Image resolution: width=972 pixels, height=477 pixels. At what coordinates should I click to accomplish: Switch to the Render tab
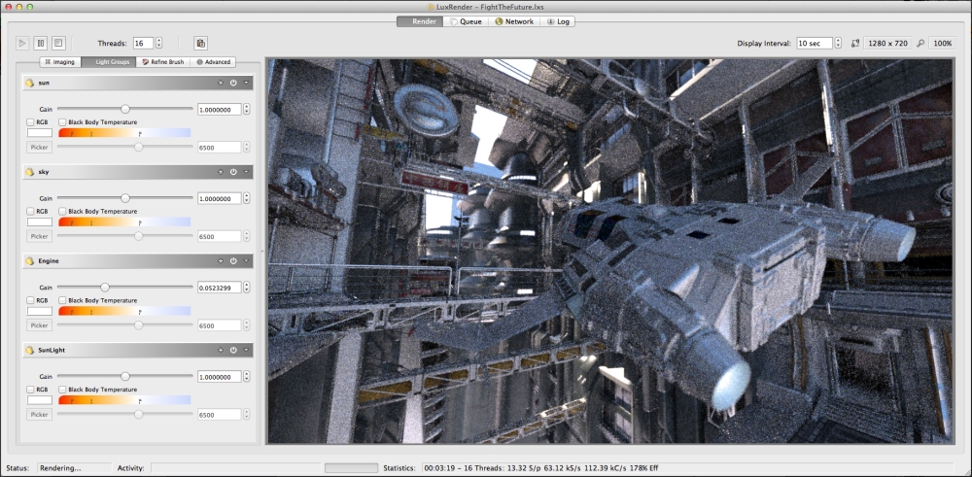420,21
